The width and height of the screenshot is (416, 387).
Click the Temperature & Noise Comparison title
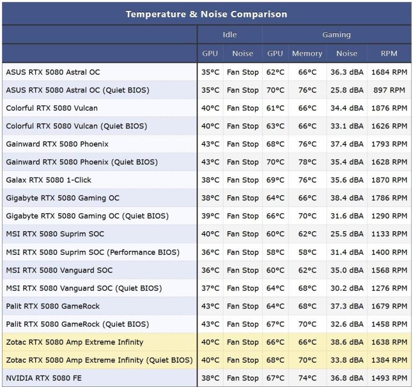(x=206, y=14)
